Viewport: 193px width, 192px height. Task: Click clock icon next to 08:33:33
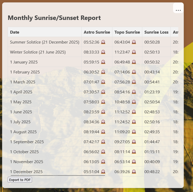(103, 52)
